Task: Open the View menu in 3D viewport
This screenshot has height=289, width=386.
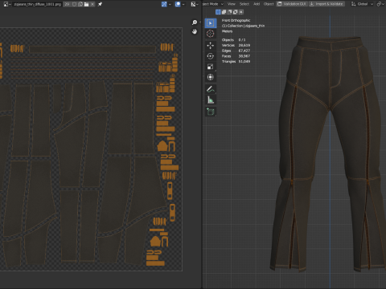Action: (x=232, y=4)
